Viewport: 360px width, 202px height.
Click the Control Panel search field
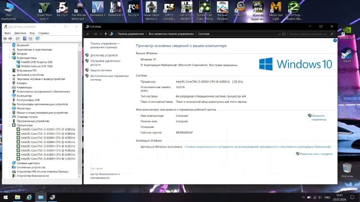pyautogui.click(x=311, y=34)
